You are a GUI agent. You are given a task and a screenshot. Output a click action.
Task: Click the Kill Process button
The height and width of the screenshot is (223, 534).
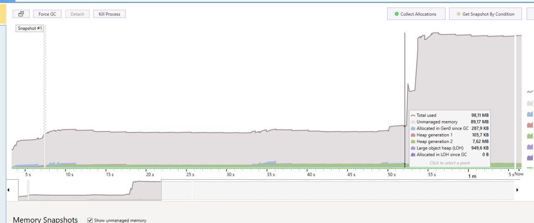tap(109, 14)
